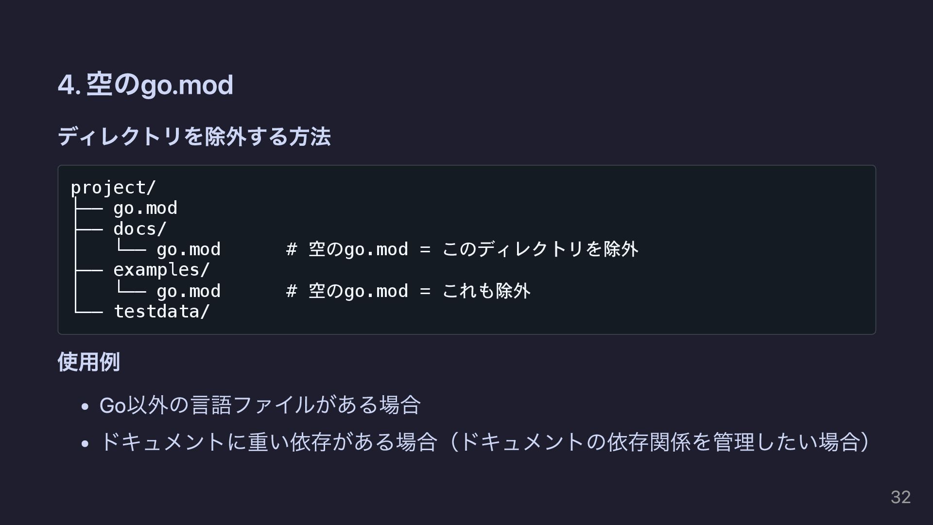Click the testdata/ folder entry
This screenshot has height=525, width=933.
coord(161,312)
